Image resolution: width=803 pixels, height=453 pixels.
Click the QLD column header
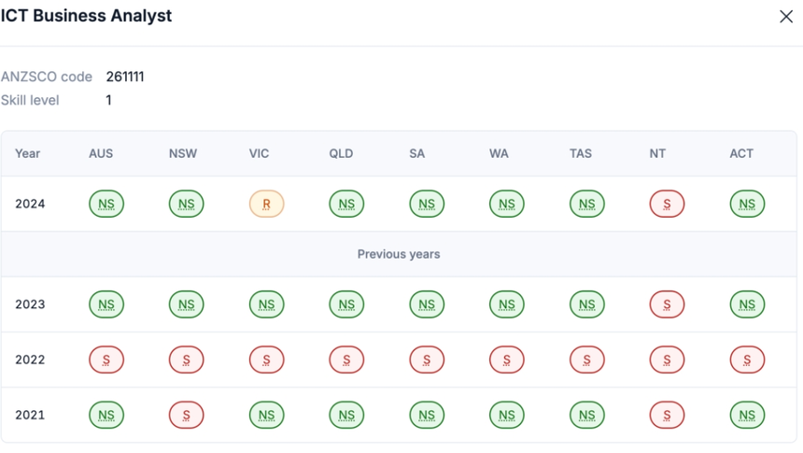tap(341, 154)
